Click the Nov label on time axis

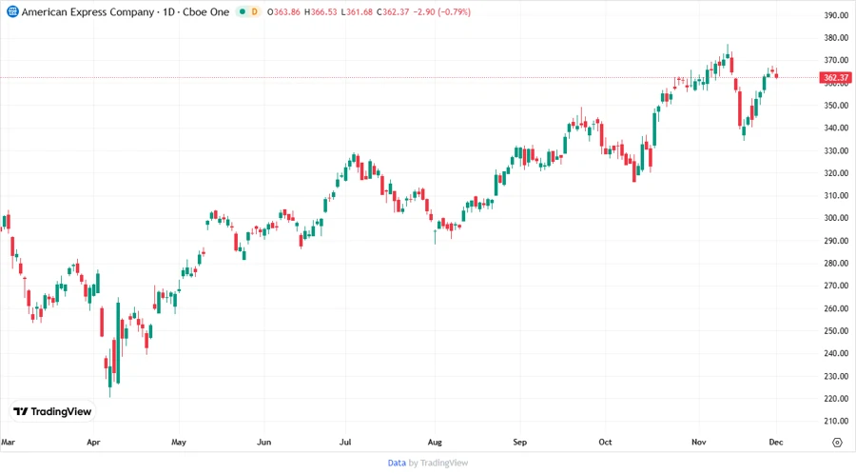(699, 443)
